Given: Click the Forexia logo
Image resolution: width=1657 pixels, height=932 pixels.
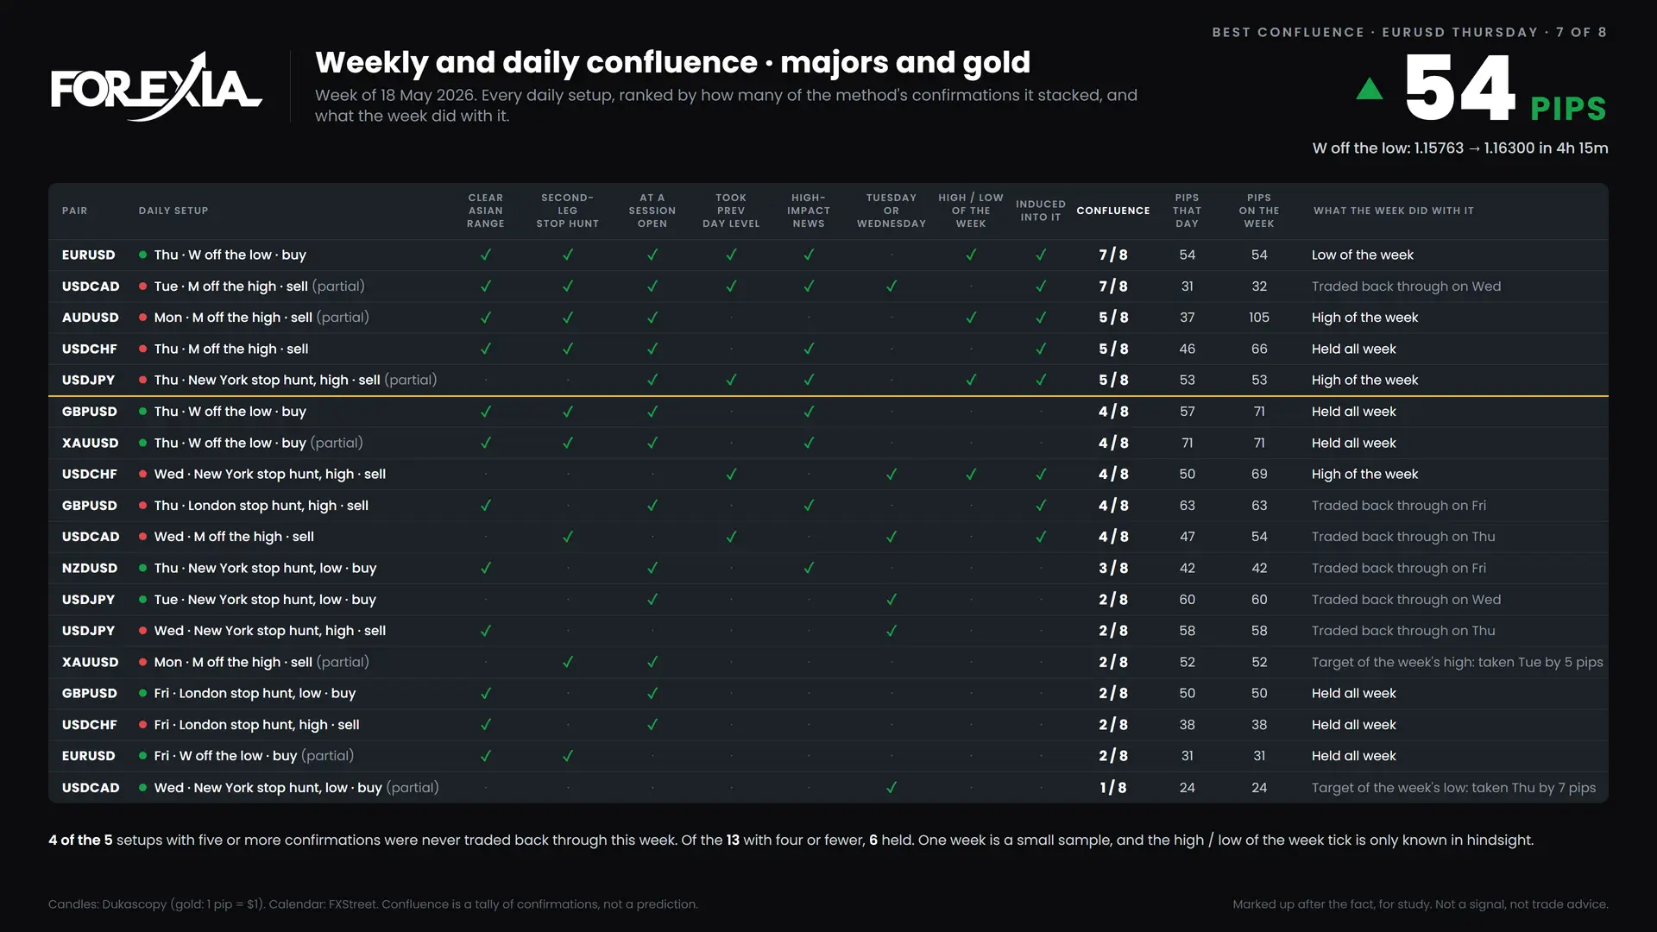Looking at the screenshot, I should 156,86.
